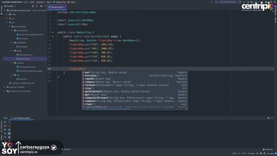Click expand/collapse all icon in Project panel

(37, 6)
